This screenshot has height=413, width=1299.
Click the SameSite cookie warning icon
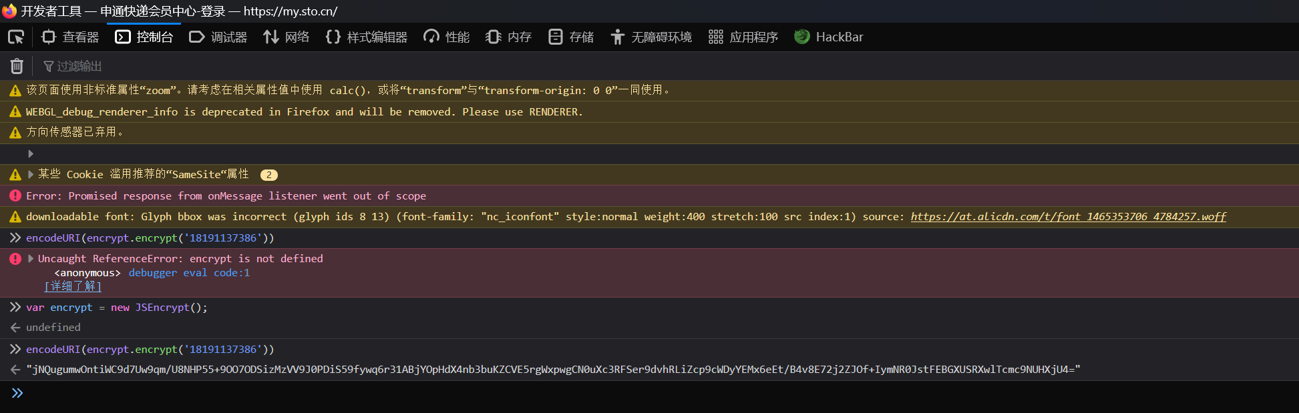click(15, 175)
